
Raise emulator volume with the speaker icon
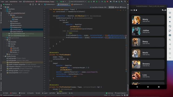pyautogui.click(x=170, y=17)
